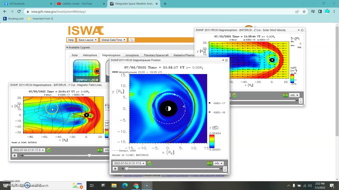Image resolution: width=339 pixels, height=190 pixels.
Task: Switch to the Solar tab
Action: (x=75, y=55)
